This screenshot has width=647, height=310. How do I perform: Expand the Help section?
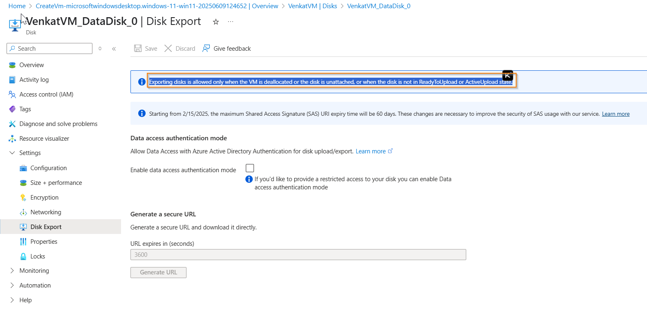tap(12, 300)
